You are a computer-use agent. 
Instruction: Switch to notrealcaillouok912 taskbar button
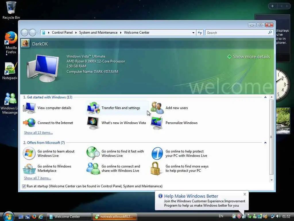115,217
